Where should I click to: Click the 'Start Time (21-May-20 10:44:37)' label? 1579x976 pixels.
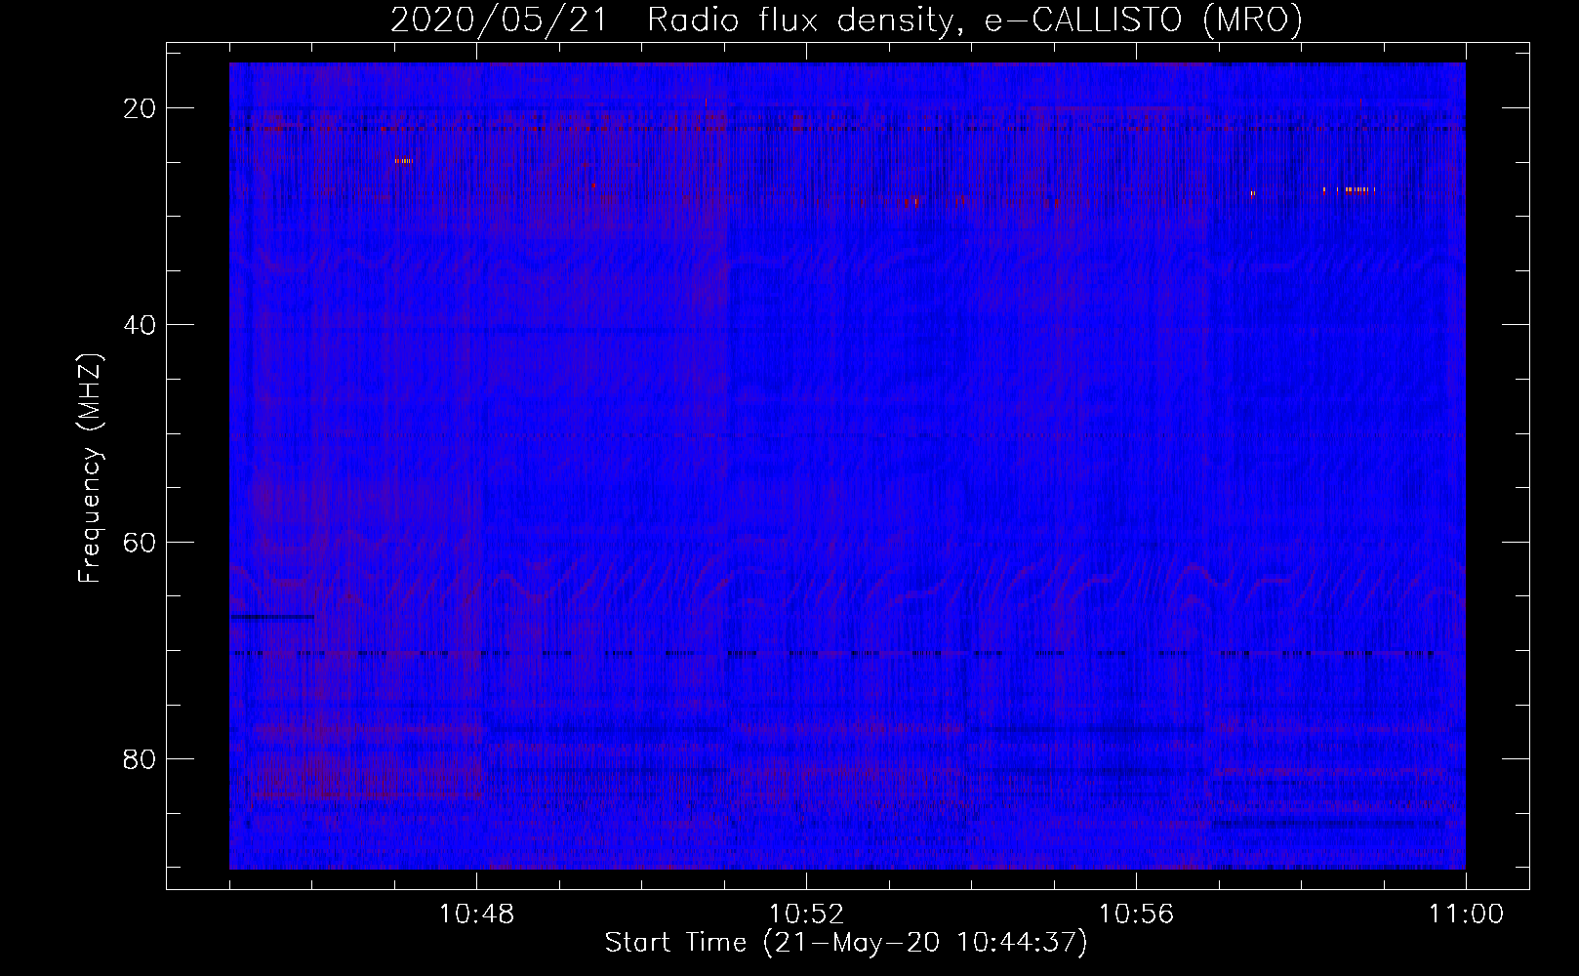pos(846,943)
